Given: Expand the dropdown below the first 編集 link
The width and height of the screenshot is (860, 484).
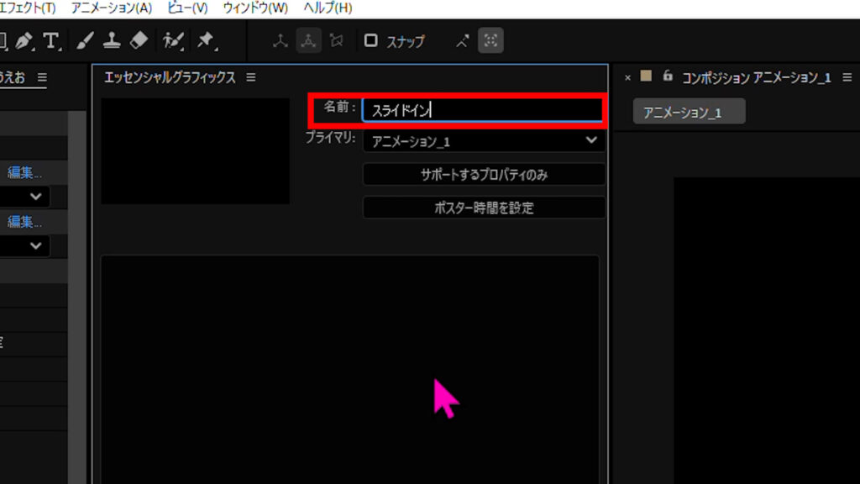Looking at the screenshot, I should pos(36,197).
